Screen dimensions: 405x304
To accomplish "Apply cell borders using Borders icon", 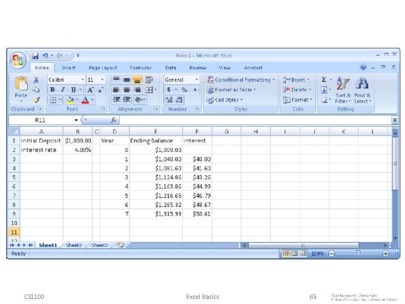I will click(x=53, y=100).
